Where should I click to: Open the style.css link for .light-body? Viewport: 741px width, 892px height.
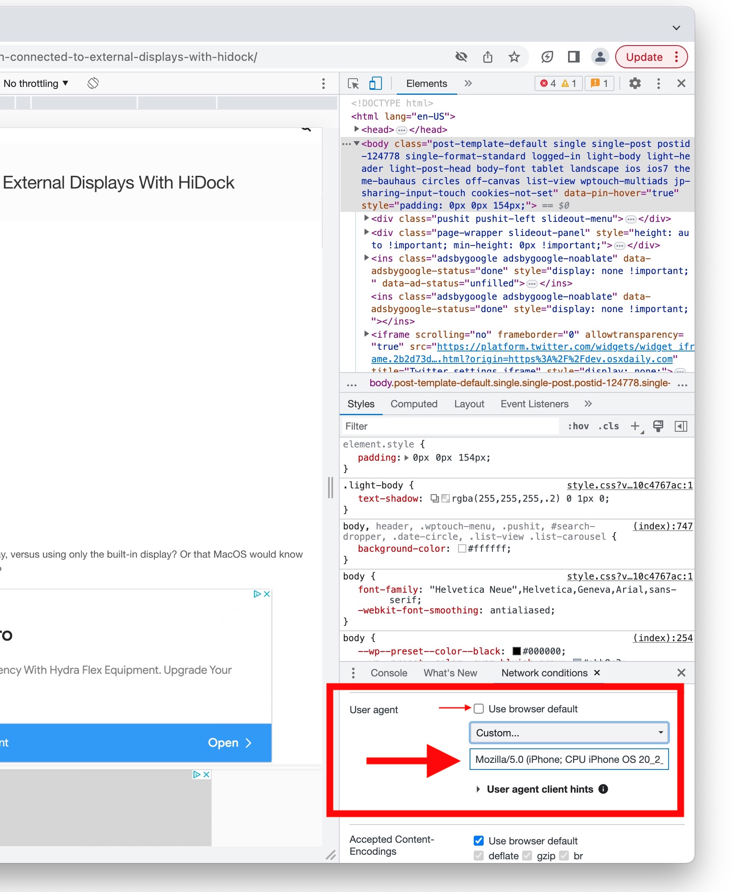pos(629,485)
